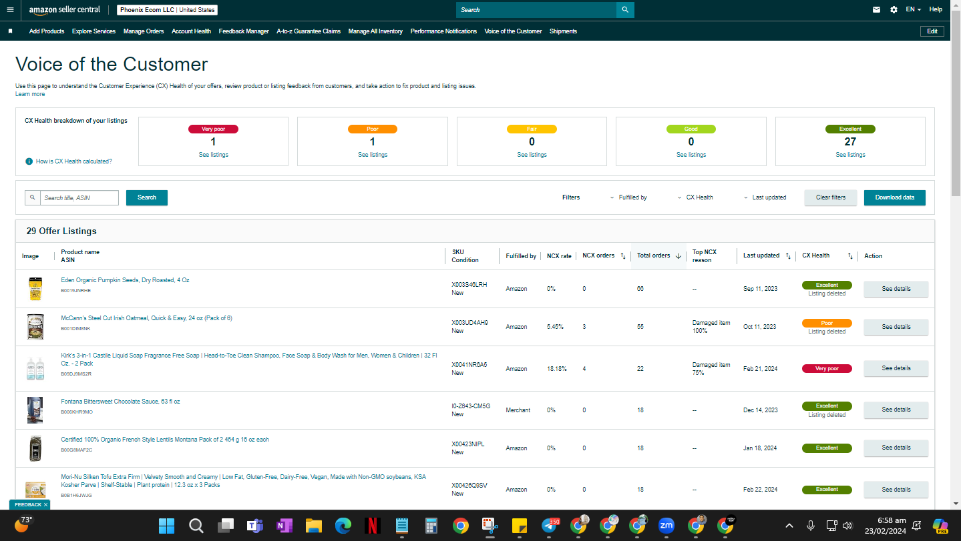Open the Phoenix Ecom LLC account switcher
The image size is (961, 541).
tap(168, 10)
